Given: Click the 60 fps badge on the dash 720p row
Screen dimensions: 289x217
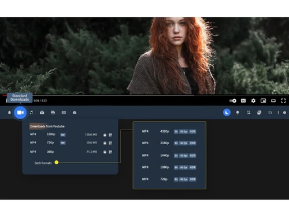Looking at the screenshot, I should click(x=184, y=179).
